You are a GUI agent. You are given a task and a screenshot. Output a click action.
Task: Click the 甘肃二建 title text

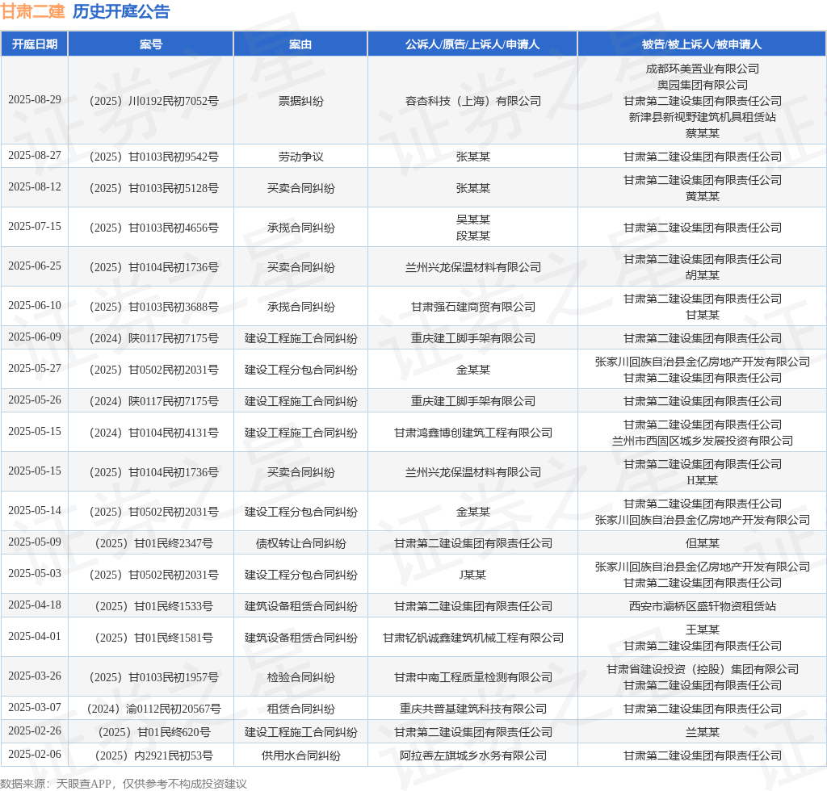(x=32, y=11)
